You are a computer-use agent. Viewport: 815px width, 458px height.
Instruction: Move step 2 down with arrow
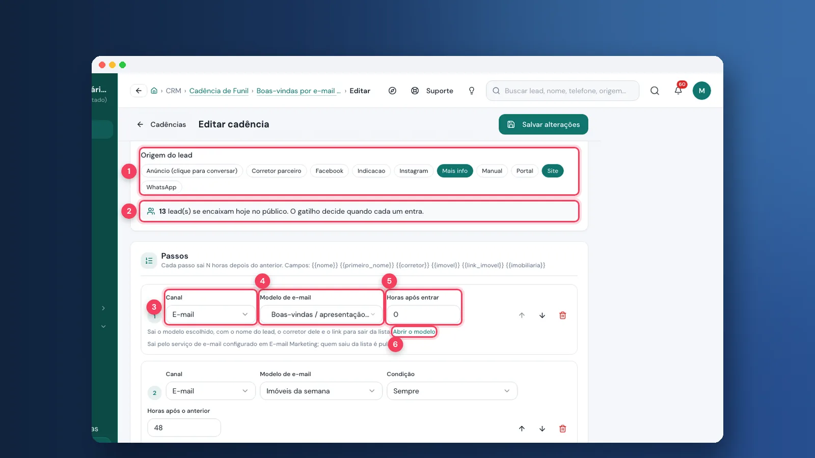[x=542, y=428]
